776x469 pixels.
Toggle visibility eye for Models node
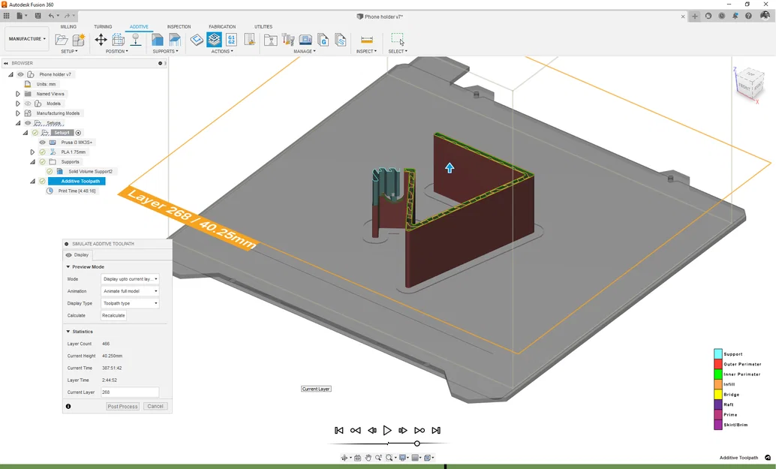(x=28, y=104)
